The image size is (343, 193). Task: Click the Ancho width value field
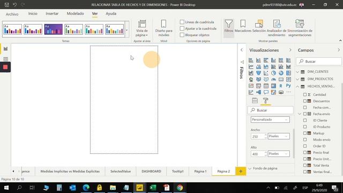click(x=257, y=136)
